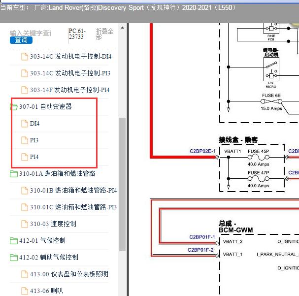Click the 413-06 喇叭 page icon
This screenshot has height=296, width=299.
pos(25,291)
